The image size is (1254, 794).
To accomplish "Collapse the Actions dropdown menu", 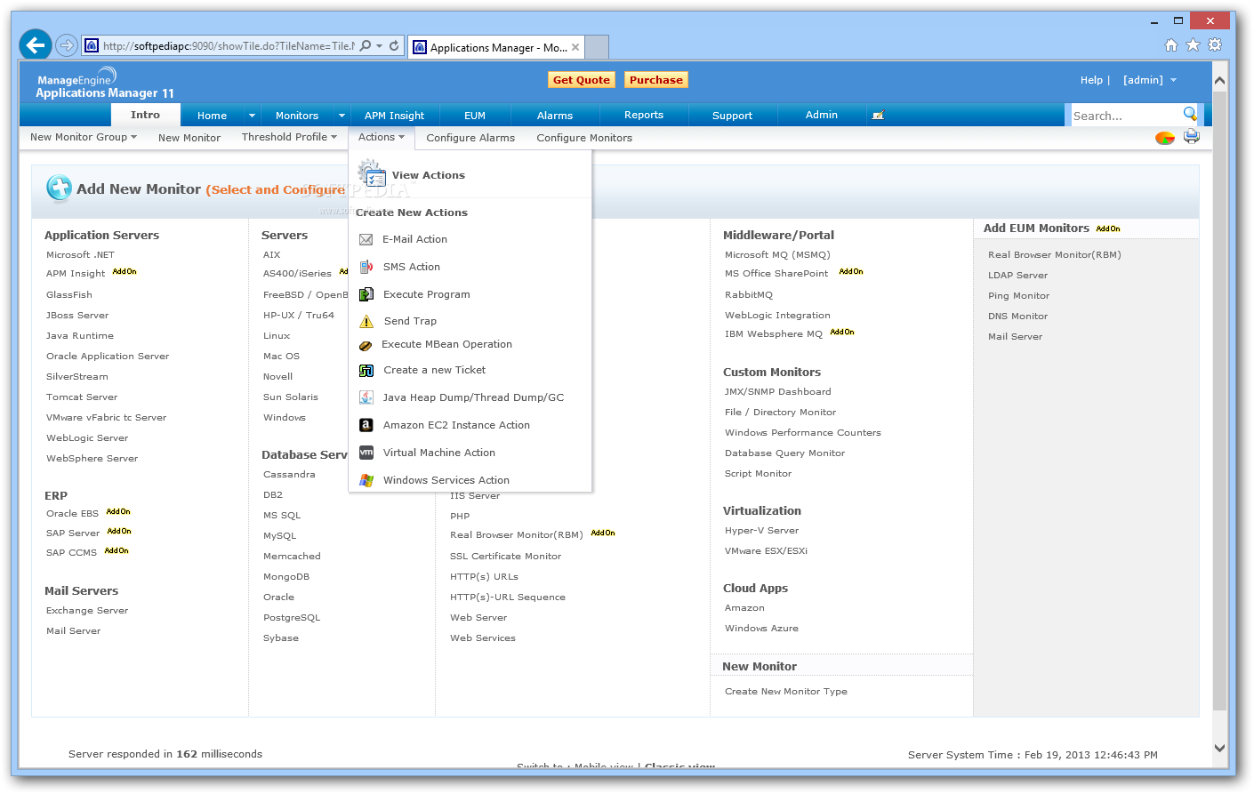I will (x=381, y=137).
